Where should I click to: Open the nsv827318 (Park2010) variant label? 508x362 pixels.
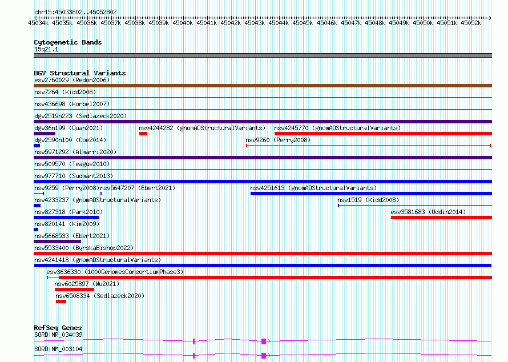click(68, 212)
